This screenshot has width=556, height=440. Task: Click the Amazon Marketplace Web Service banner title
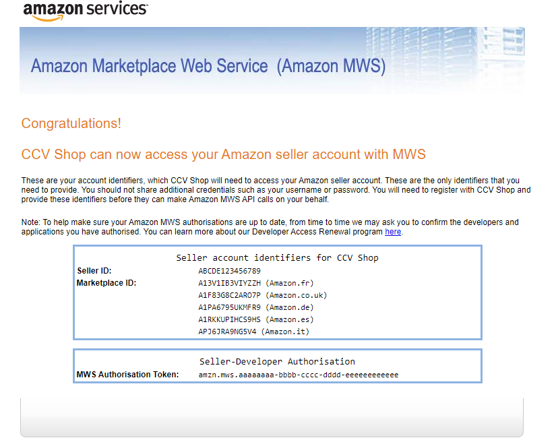(208, 66)
